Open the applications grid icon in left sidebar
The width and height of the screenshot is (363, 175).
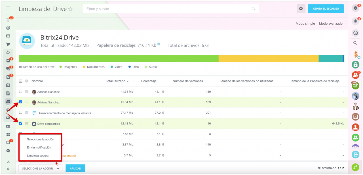[x=8, y=134]
